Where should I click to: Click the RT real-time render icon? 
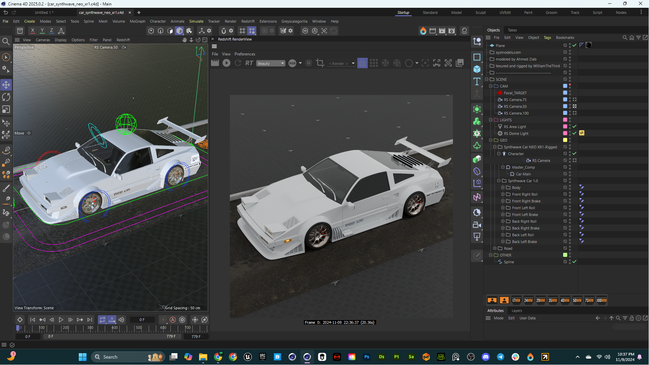[x=249, y=63]
